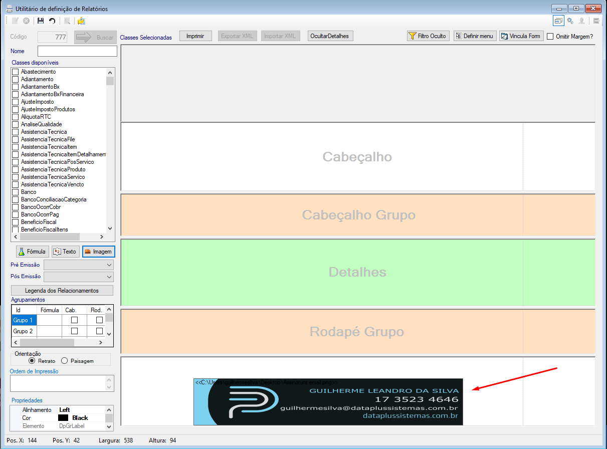
Task: Check the BancoConciliacaoCategoria class checkbox
Action: click(16, 199)
